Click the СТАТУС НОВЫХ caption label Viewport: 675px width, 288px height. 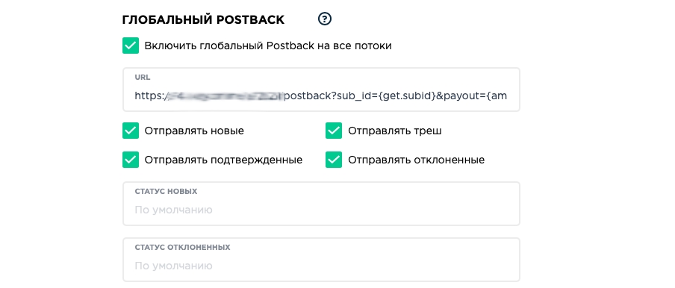[167, 191]
